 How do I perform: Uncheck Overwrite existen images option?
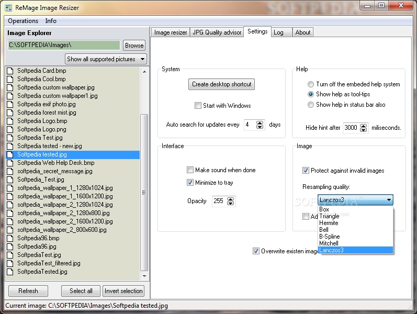point(256,251)
